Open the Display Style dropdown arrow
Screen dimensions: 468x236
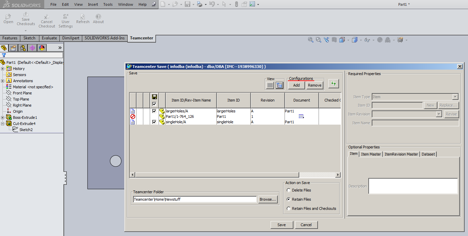tap(360, 40)
